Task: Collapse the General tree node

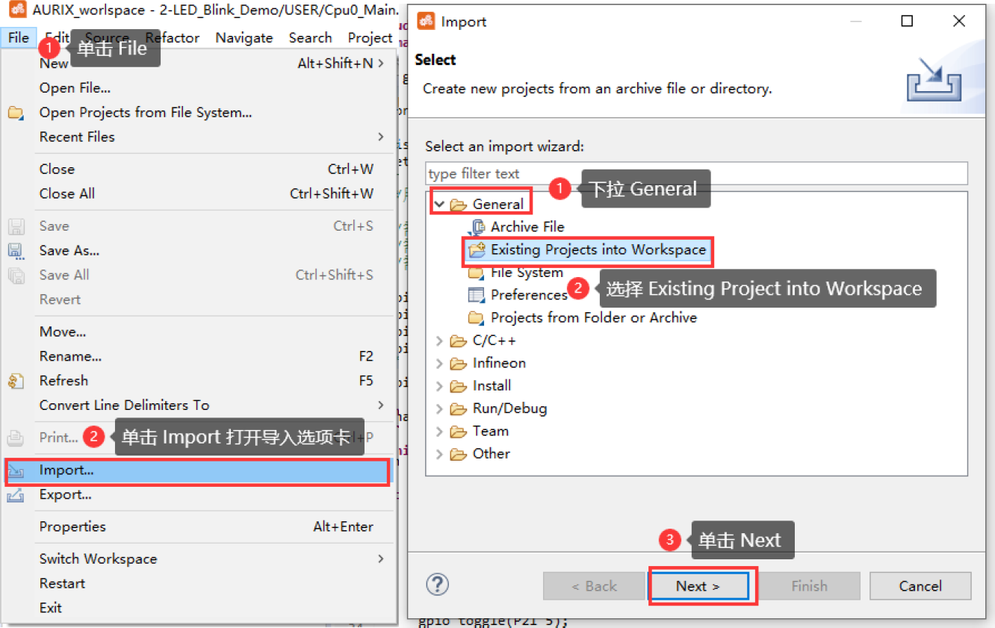Action: (439, 204)
